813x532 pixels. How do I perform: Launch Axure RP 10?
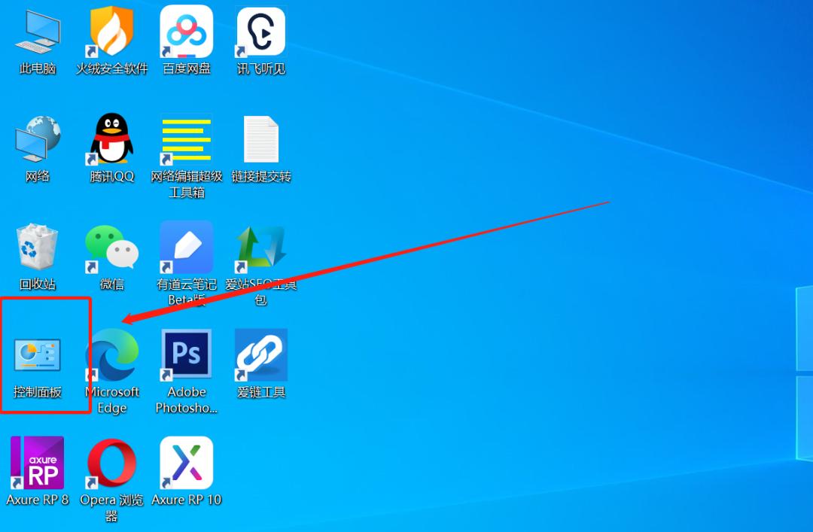[x=185, y=462]
